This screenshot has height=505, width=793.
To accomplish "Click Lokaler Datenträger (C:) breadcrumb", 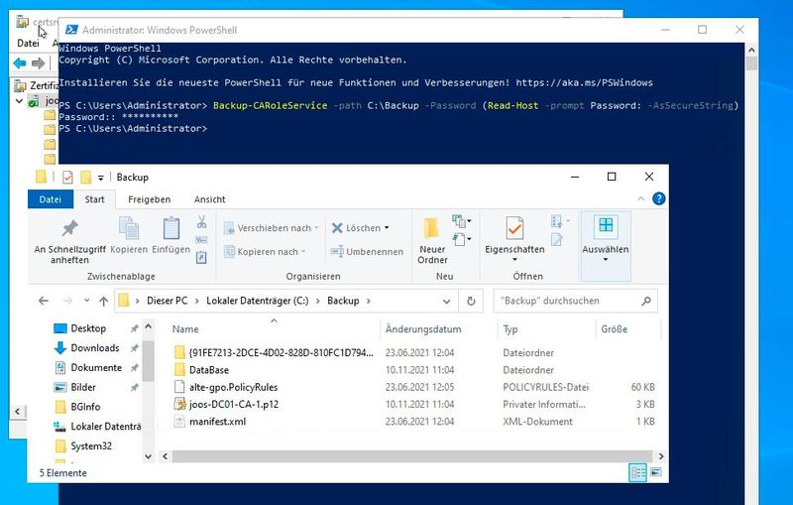I will tap(258, 301).
